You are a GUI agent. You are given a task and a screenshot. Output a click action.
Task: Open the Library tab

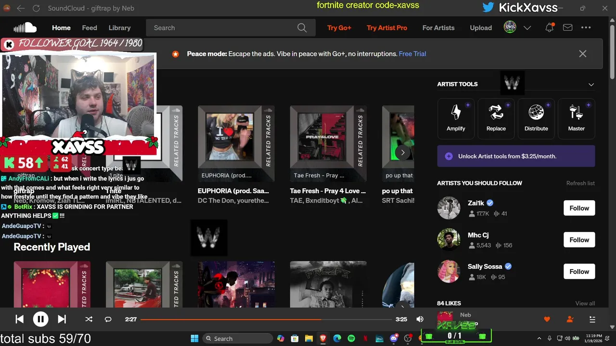[119, 27]
